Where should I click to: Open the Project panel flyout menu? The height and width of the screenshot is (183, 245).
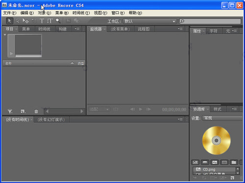[x=77, y=29]
